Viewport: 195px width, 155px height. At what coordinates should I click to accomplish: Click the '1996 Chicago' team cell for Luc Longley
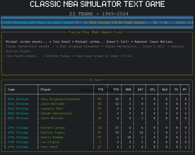pyautogui.click(x=18, y=142)
